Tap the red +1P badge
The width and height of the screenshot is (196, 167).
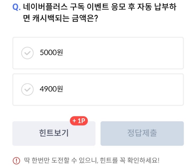coord(79,121)
